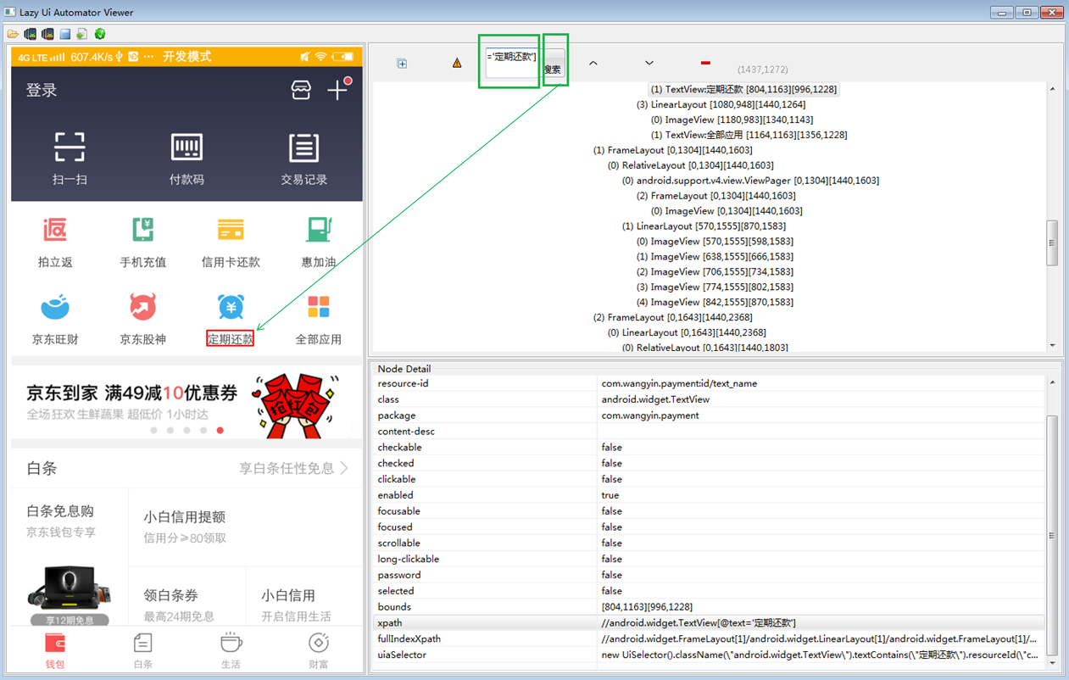This screenshot has width=1069, height=680.
Task: Click the fullIndexXpath value row
Action: point(820,638)
